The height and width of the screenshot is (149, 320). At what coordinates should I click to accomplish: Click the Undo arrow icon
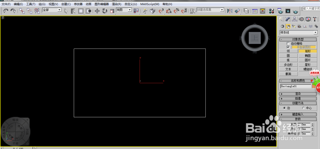click(x=5, y=11)
